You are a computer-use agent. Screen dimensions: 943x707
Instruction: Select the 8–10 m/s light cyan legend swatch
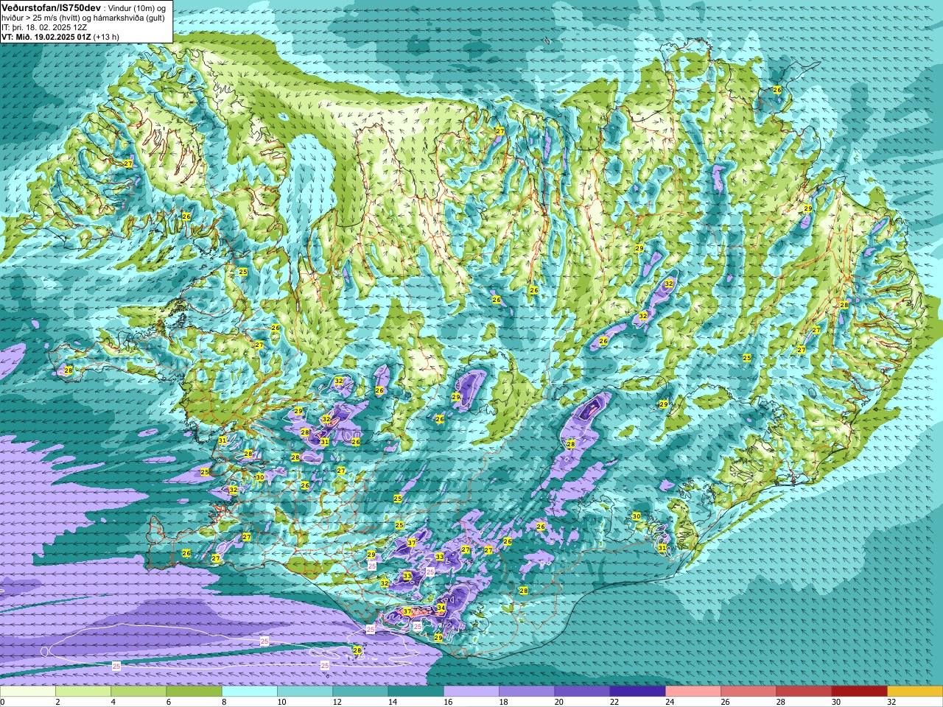point(250,692)
